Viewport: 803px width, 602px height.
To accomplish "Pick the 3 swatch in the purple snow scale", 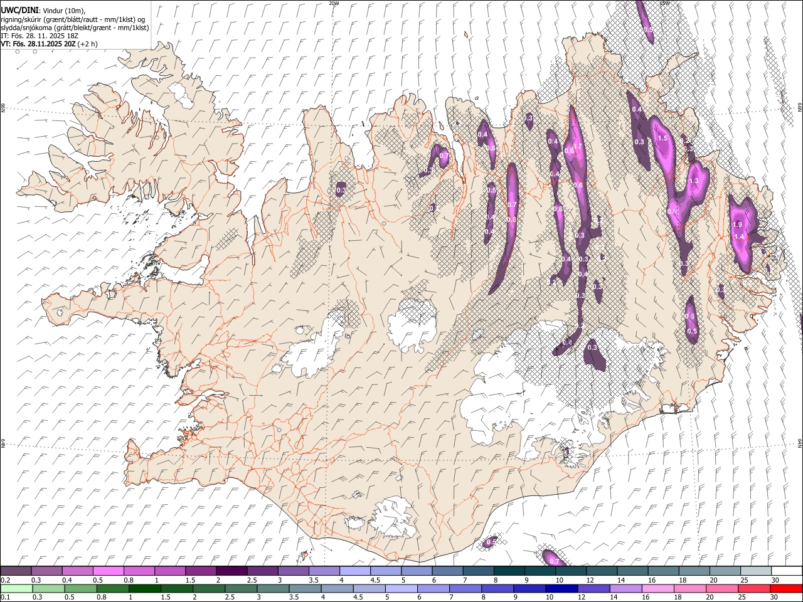I will tap(293, 571).
